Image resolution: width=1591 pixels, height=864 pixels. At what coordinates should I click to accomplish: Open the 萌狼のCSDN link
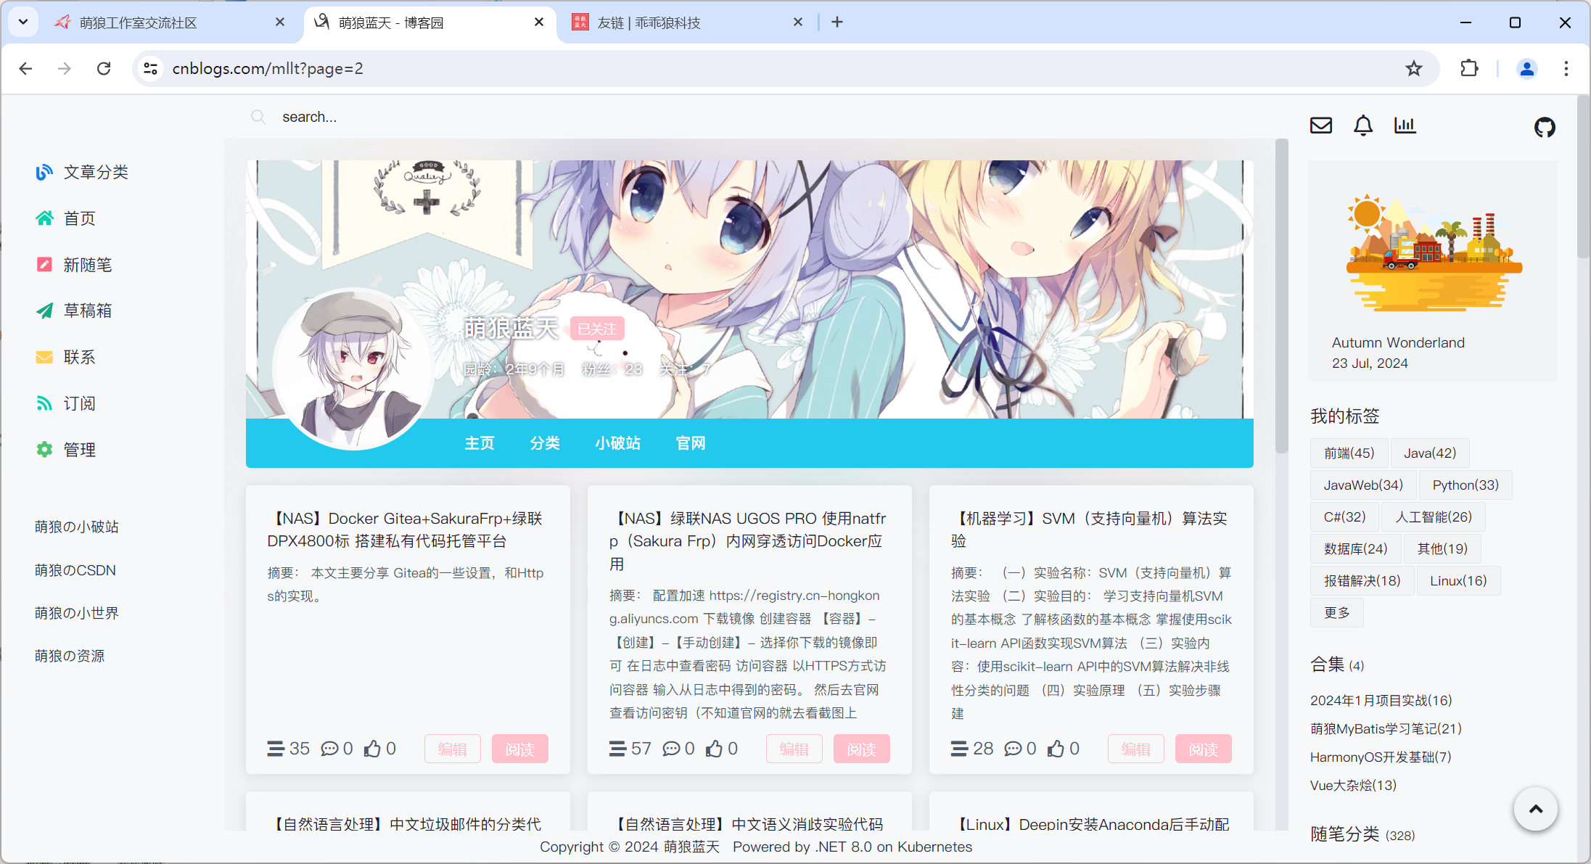click(x=75, y=570)
